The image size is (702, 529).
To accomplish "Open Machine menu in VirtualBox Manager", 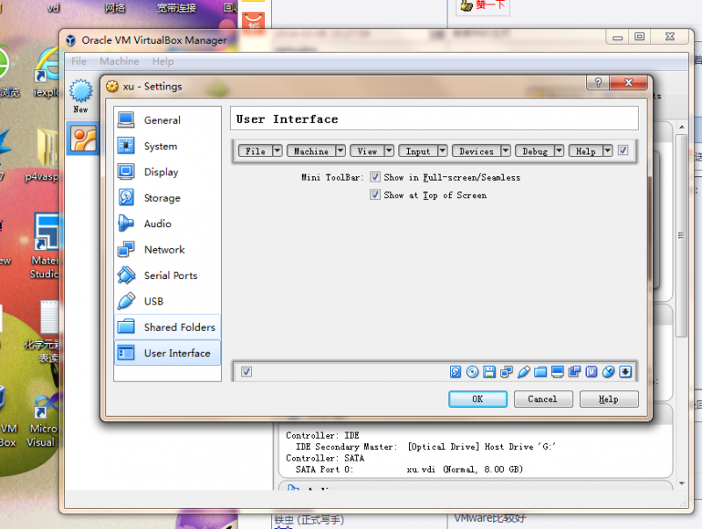I will 119,61.
